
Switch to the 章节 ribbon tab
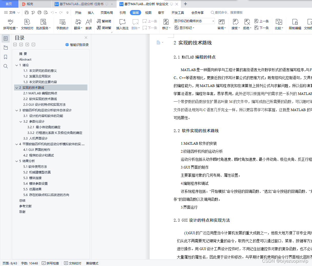pyautogui.click(x=161, y=13)
